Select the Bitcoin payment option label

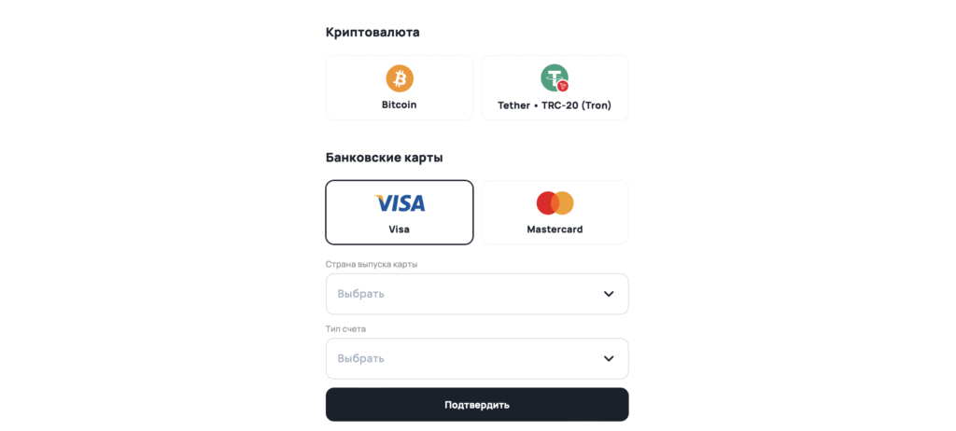pyautogui.click(x=400, y=104)
